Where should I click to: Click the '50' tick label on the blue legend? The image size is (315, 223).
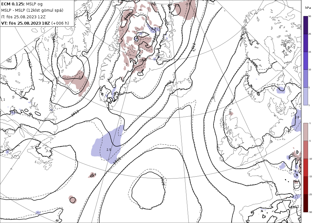[x=310, y=16]
